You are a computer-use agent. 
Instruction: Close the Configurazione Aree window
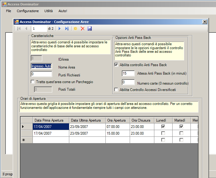205,22
